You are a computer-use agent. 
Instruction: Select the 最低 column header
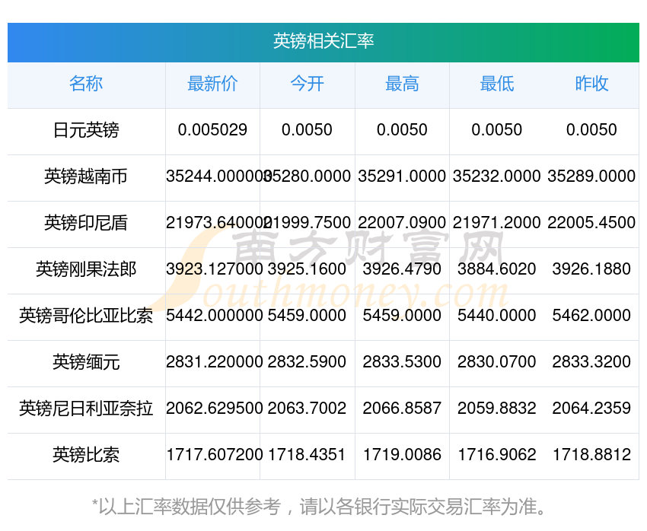click(x=497, y=84)
